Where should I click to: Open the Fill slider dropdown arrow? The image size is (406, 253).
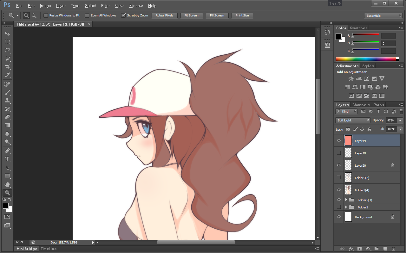tap(400, 129)
